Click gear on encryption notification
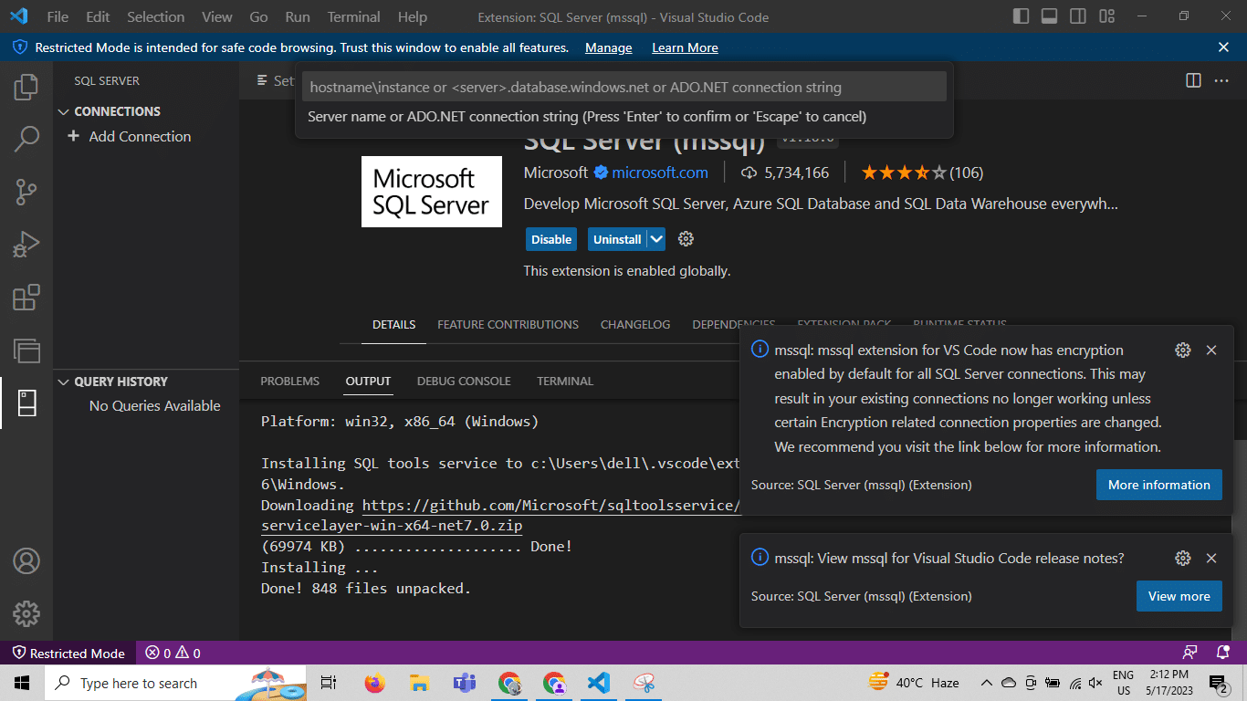Image resolution: width=1247 pixels, height=701 pixels. (1183, 350)
